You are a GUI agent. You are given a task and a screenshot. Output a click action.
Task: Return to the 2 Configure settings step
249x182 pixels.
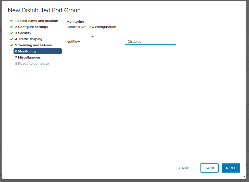tap(31, 27)
